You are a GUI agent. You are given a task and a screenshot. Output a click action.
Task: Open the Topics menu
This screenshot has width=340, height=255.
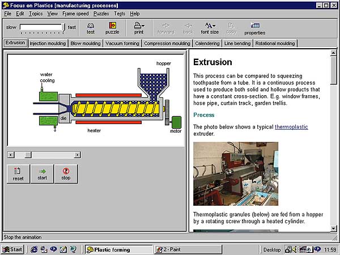point(36,14)
